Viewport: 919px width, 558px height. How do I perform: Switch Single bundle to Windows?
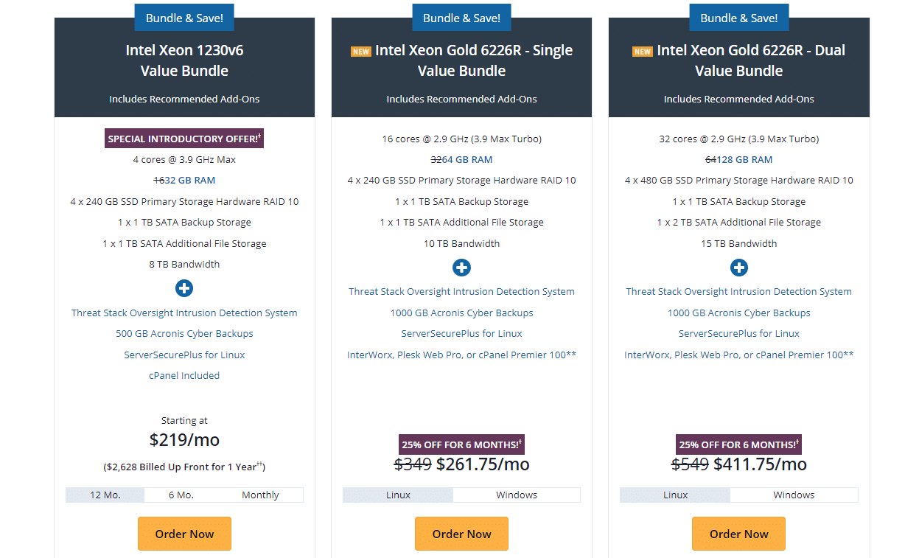[517, 495]
